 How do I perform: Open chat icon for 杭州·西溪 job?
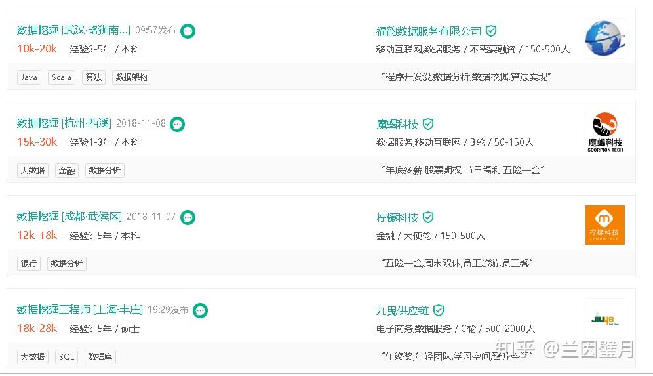(x=178, y=124)
